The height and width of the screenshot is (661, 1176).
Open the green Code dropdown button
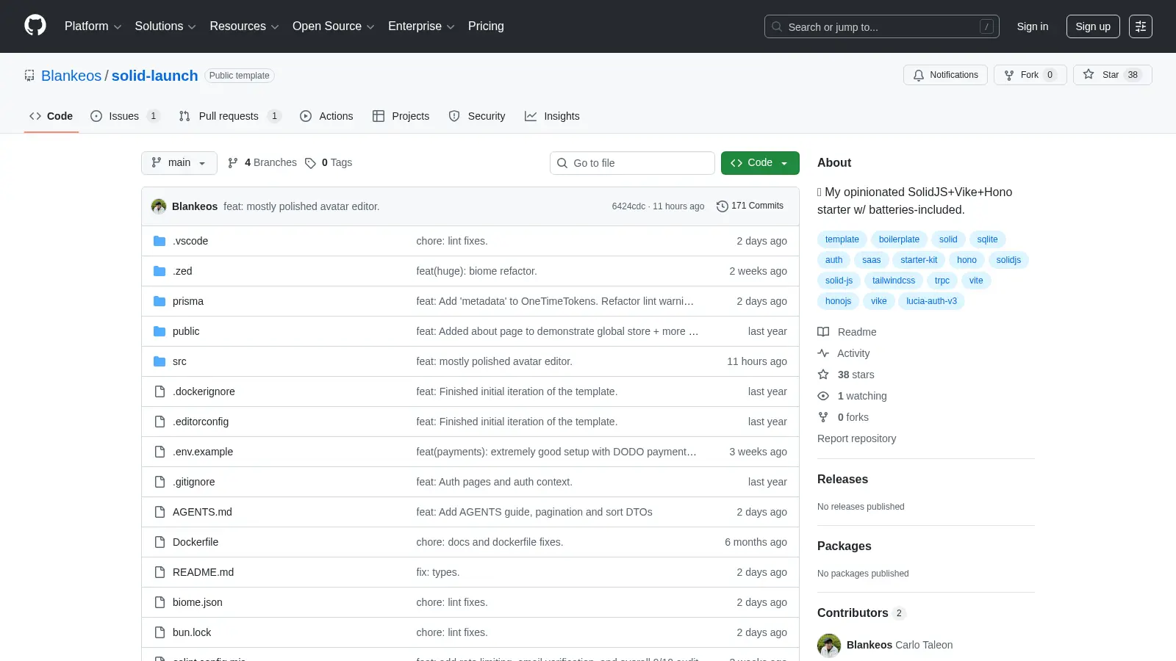[x=760, y=163]
